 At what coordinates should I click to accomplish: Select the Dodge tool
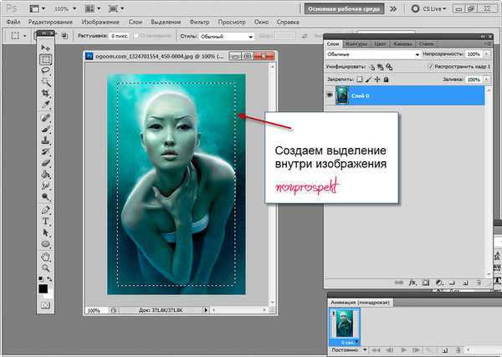click(x=45, y=196)
